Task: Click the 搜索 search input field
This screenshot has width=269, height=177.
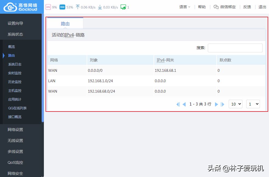Action: coord(235,48)
